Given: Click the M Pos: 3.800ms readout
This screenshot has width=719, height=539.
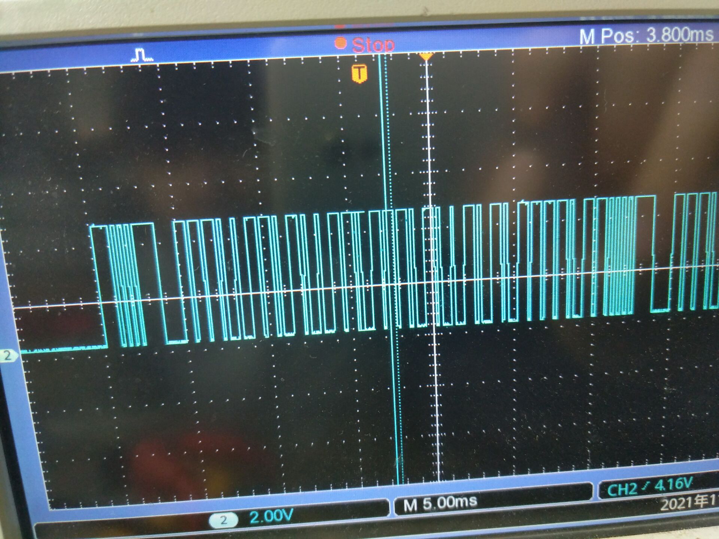Looking at the screenshot, I should coord(646,36).
